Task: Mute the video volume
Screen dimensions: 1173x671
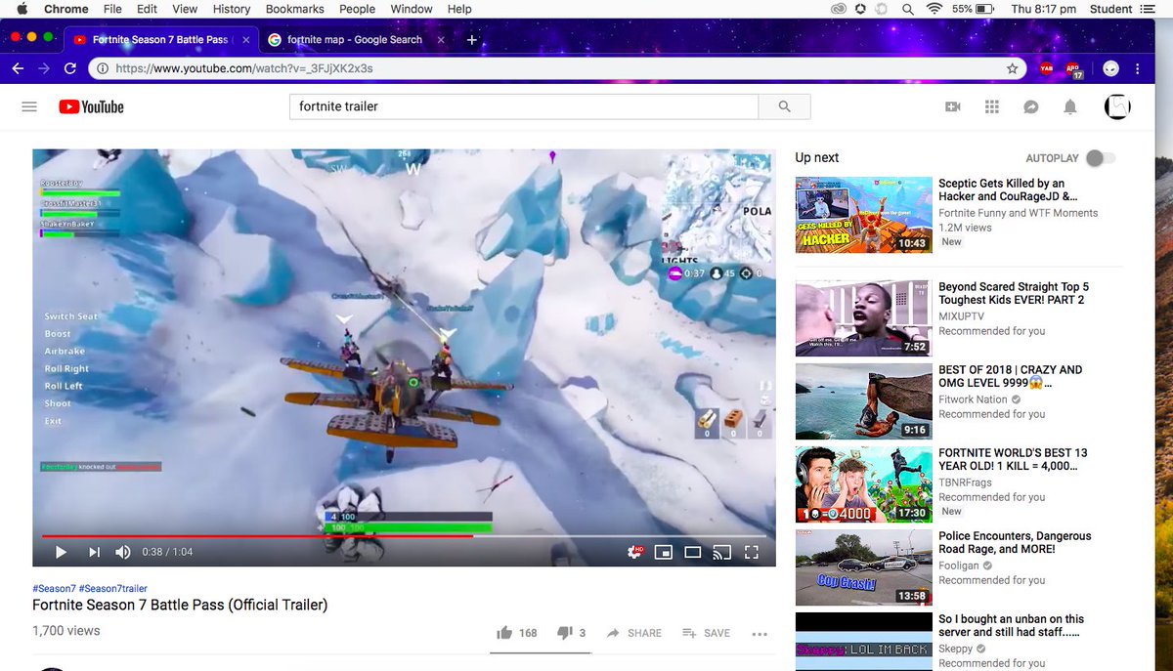Action: [123, 552]
